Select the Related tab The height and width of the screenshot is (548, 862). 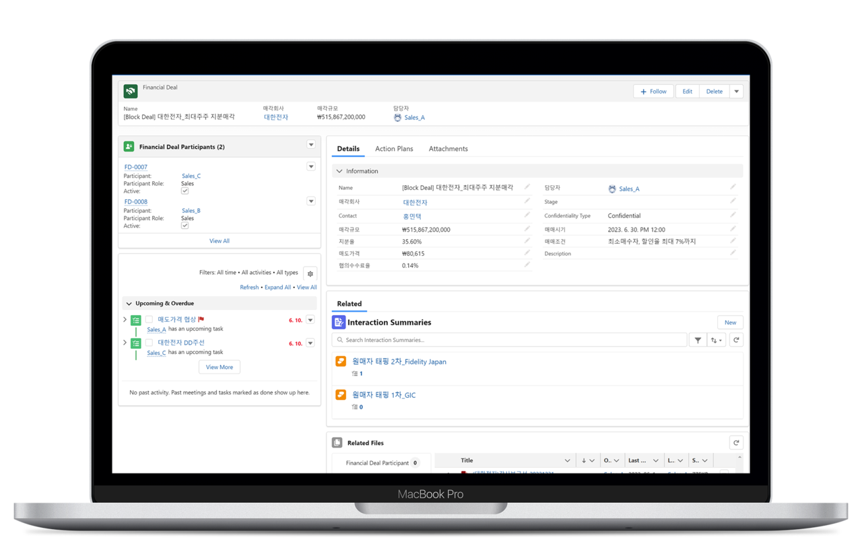pos(350,304)
